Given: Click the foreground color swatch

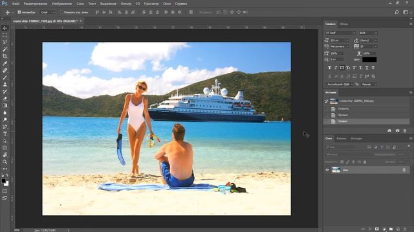Looking at the screenshot, I should 3,180.
